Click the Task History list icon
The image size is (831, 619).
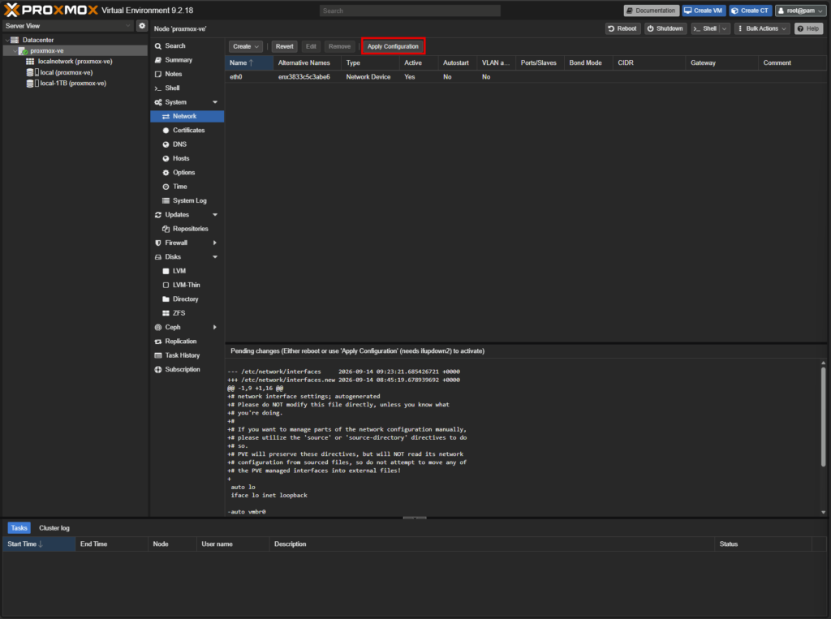[x=158, y=355]
